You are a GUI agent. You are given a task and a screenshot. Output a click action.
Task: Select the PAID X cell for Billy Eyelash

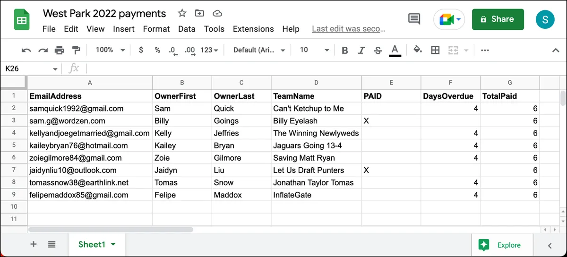coord(391,121)
